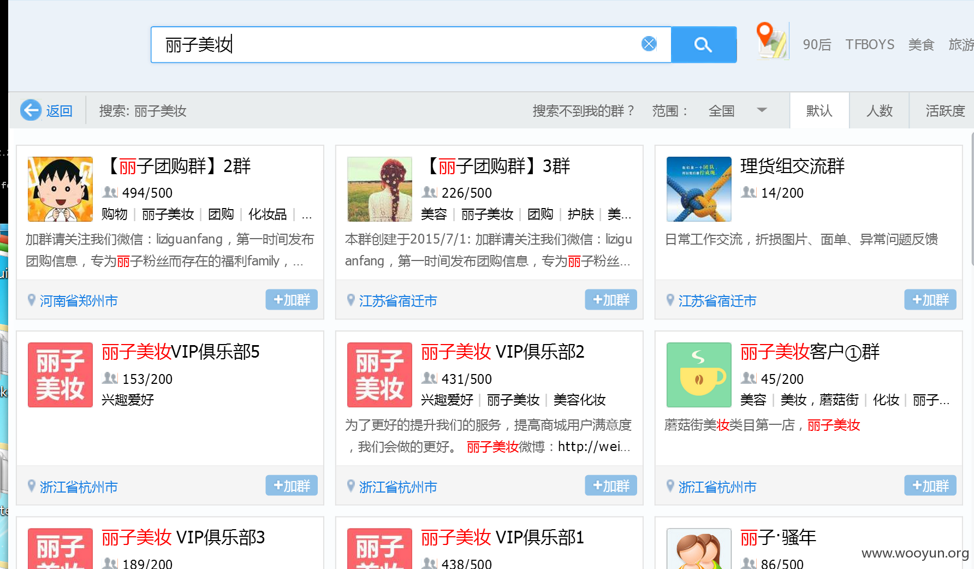This screenshot has height=569, width=974.
Task: Open group title 【丽子团购群】3群
Action: (x=496, y=166)
